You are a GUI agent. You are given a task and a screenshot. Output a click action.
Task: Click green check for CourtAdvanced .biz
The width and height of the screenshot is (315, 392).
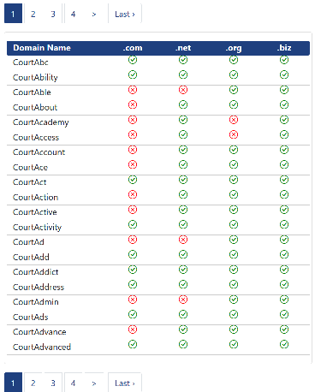tap(284, 344)
